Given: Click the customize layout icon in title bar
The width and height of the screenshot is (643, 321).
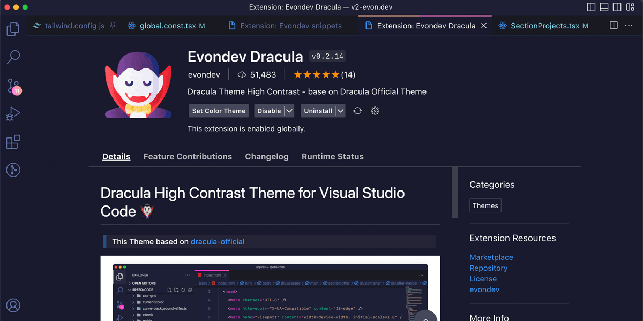Looking at the screenshot, I should coord(630,7).
